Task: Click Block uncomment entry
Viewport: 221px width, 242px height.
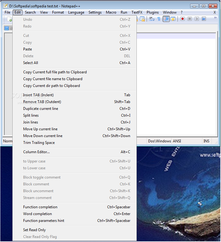Action: 75,191
